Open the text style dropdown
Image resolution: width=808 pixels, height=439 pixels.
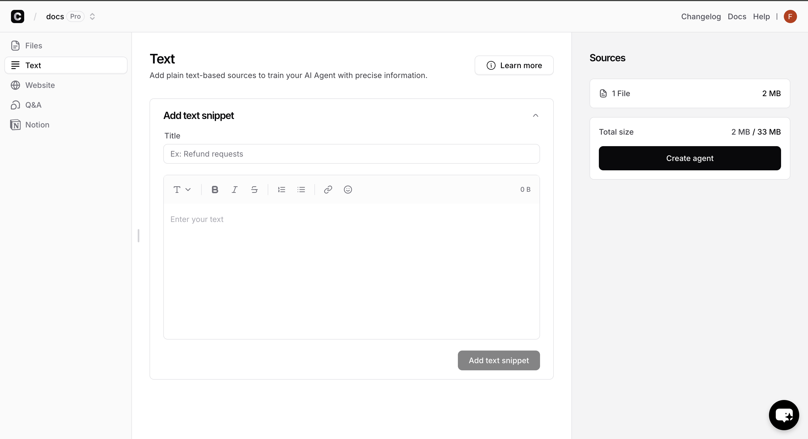(x=182, y=189)
